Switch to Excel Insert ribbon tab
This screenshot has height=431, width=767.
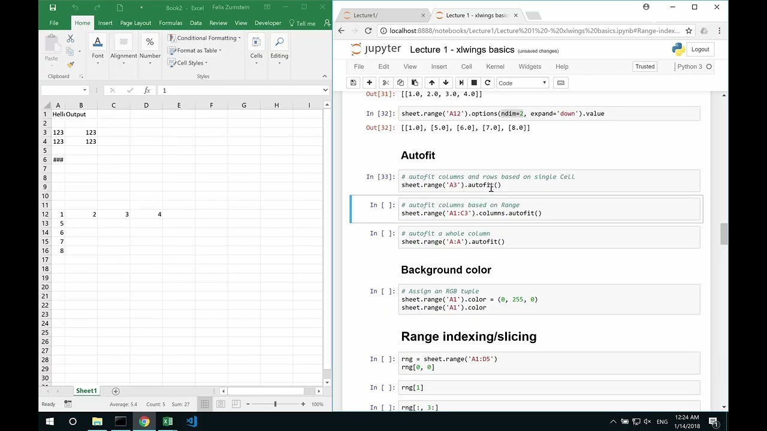pos(105,23)
